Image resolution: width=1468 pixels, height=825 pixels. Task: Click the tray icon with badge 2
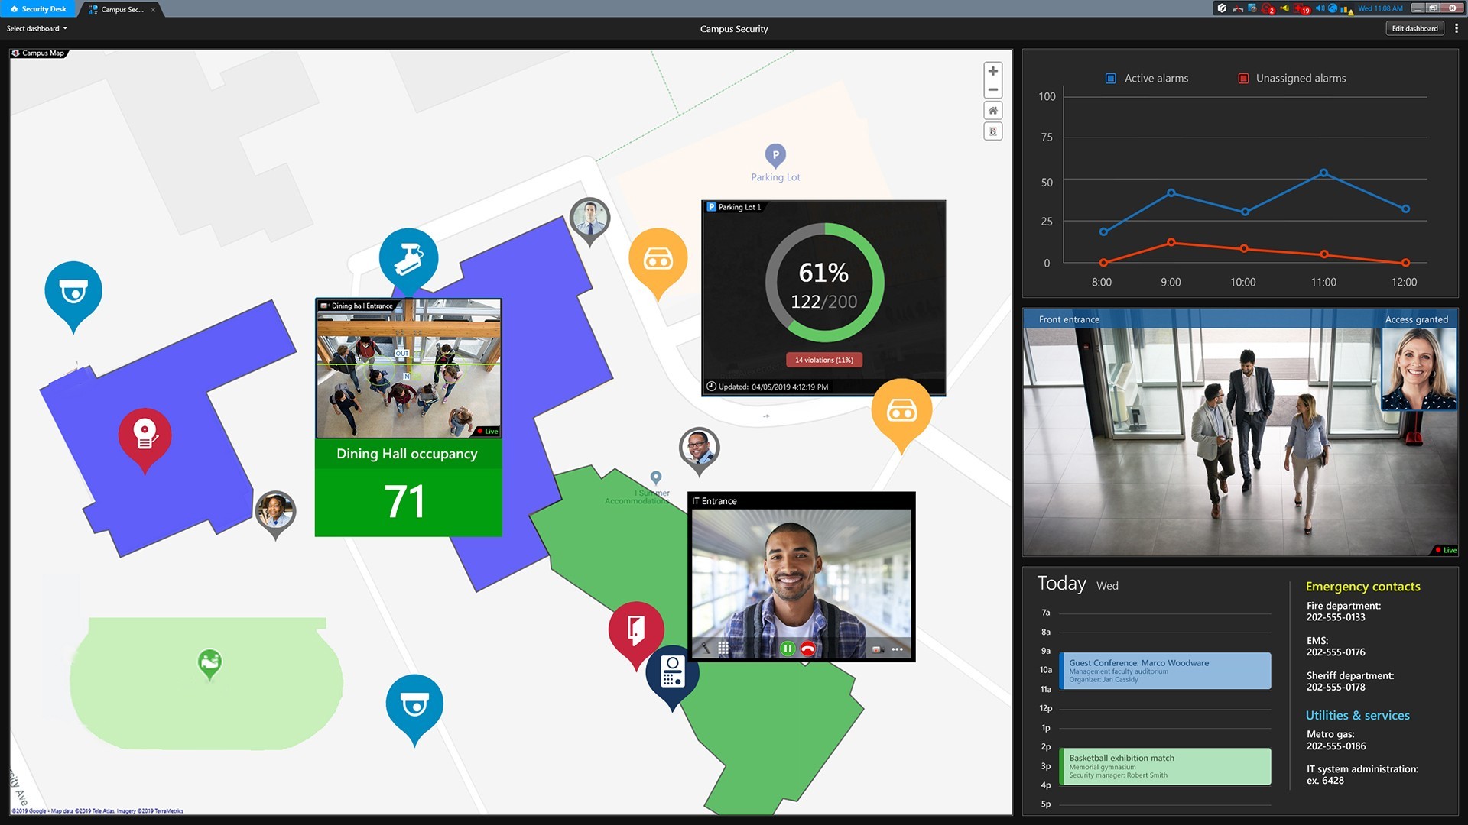coord(1268,8)
